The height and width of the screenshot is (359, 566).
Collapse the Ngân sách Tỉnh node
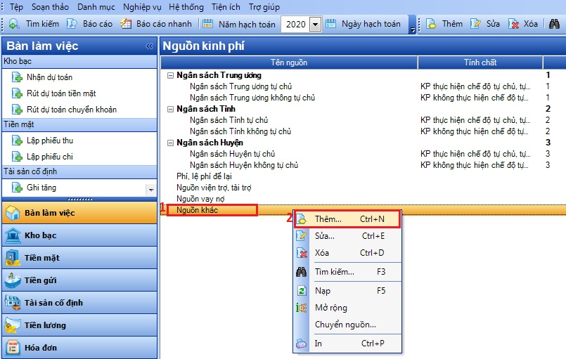170,109
